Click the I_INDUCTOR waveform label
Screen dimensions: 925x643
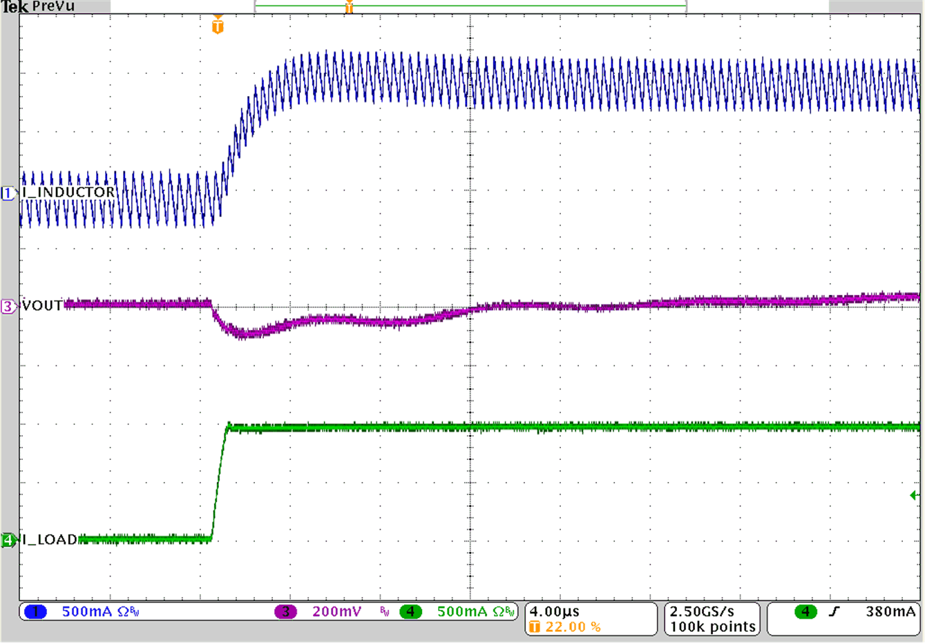click(68, 192)
